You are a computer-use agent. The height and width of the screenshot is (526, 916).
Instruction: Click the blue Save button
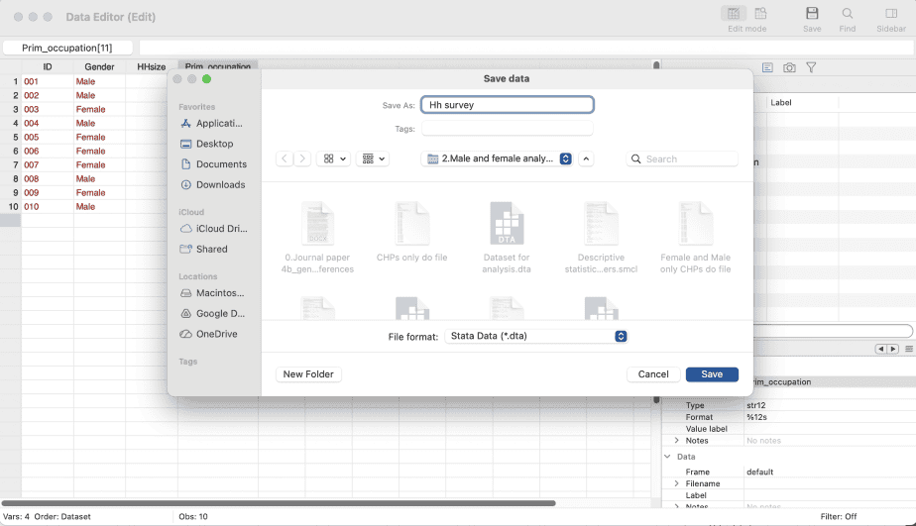coord(712,374)
